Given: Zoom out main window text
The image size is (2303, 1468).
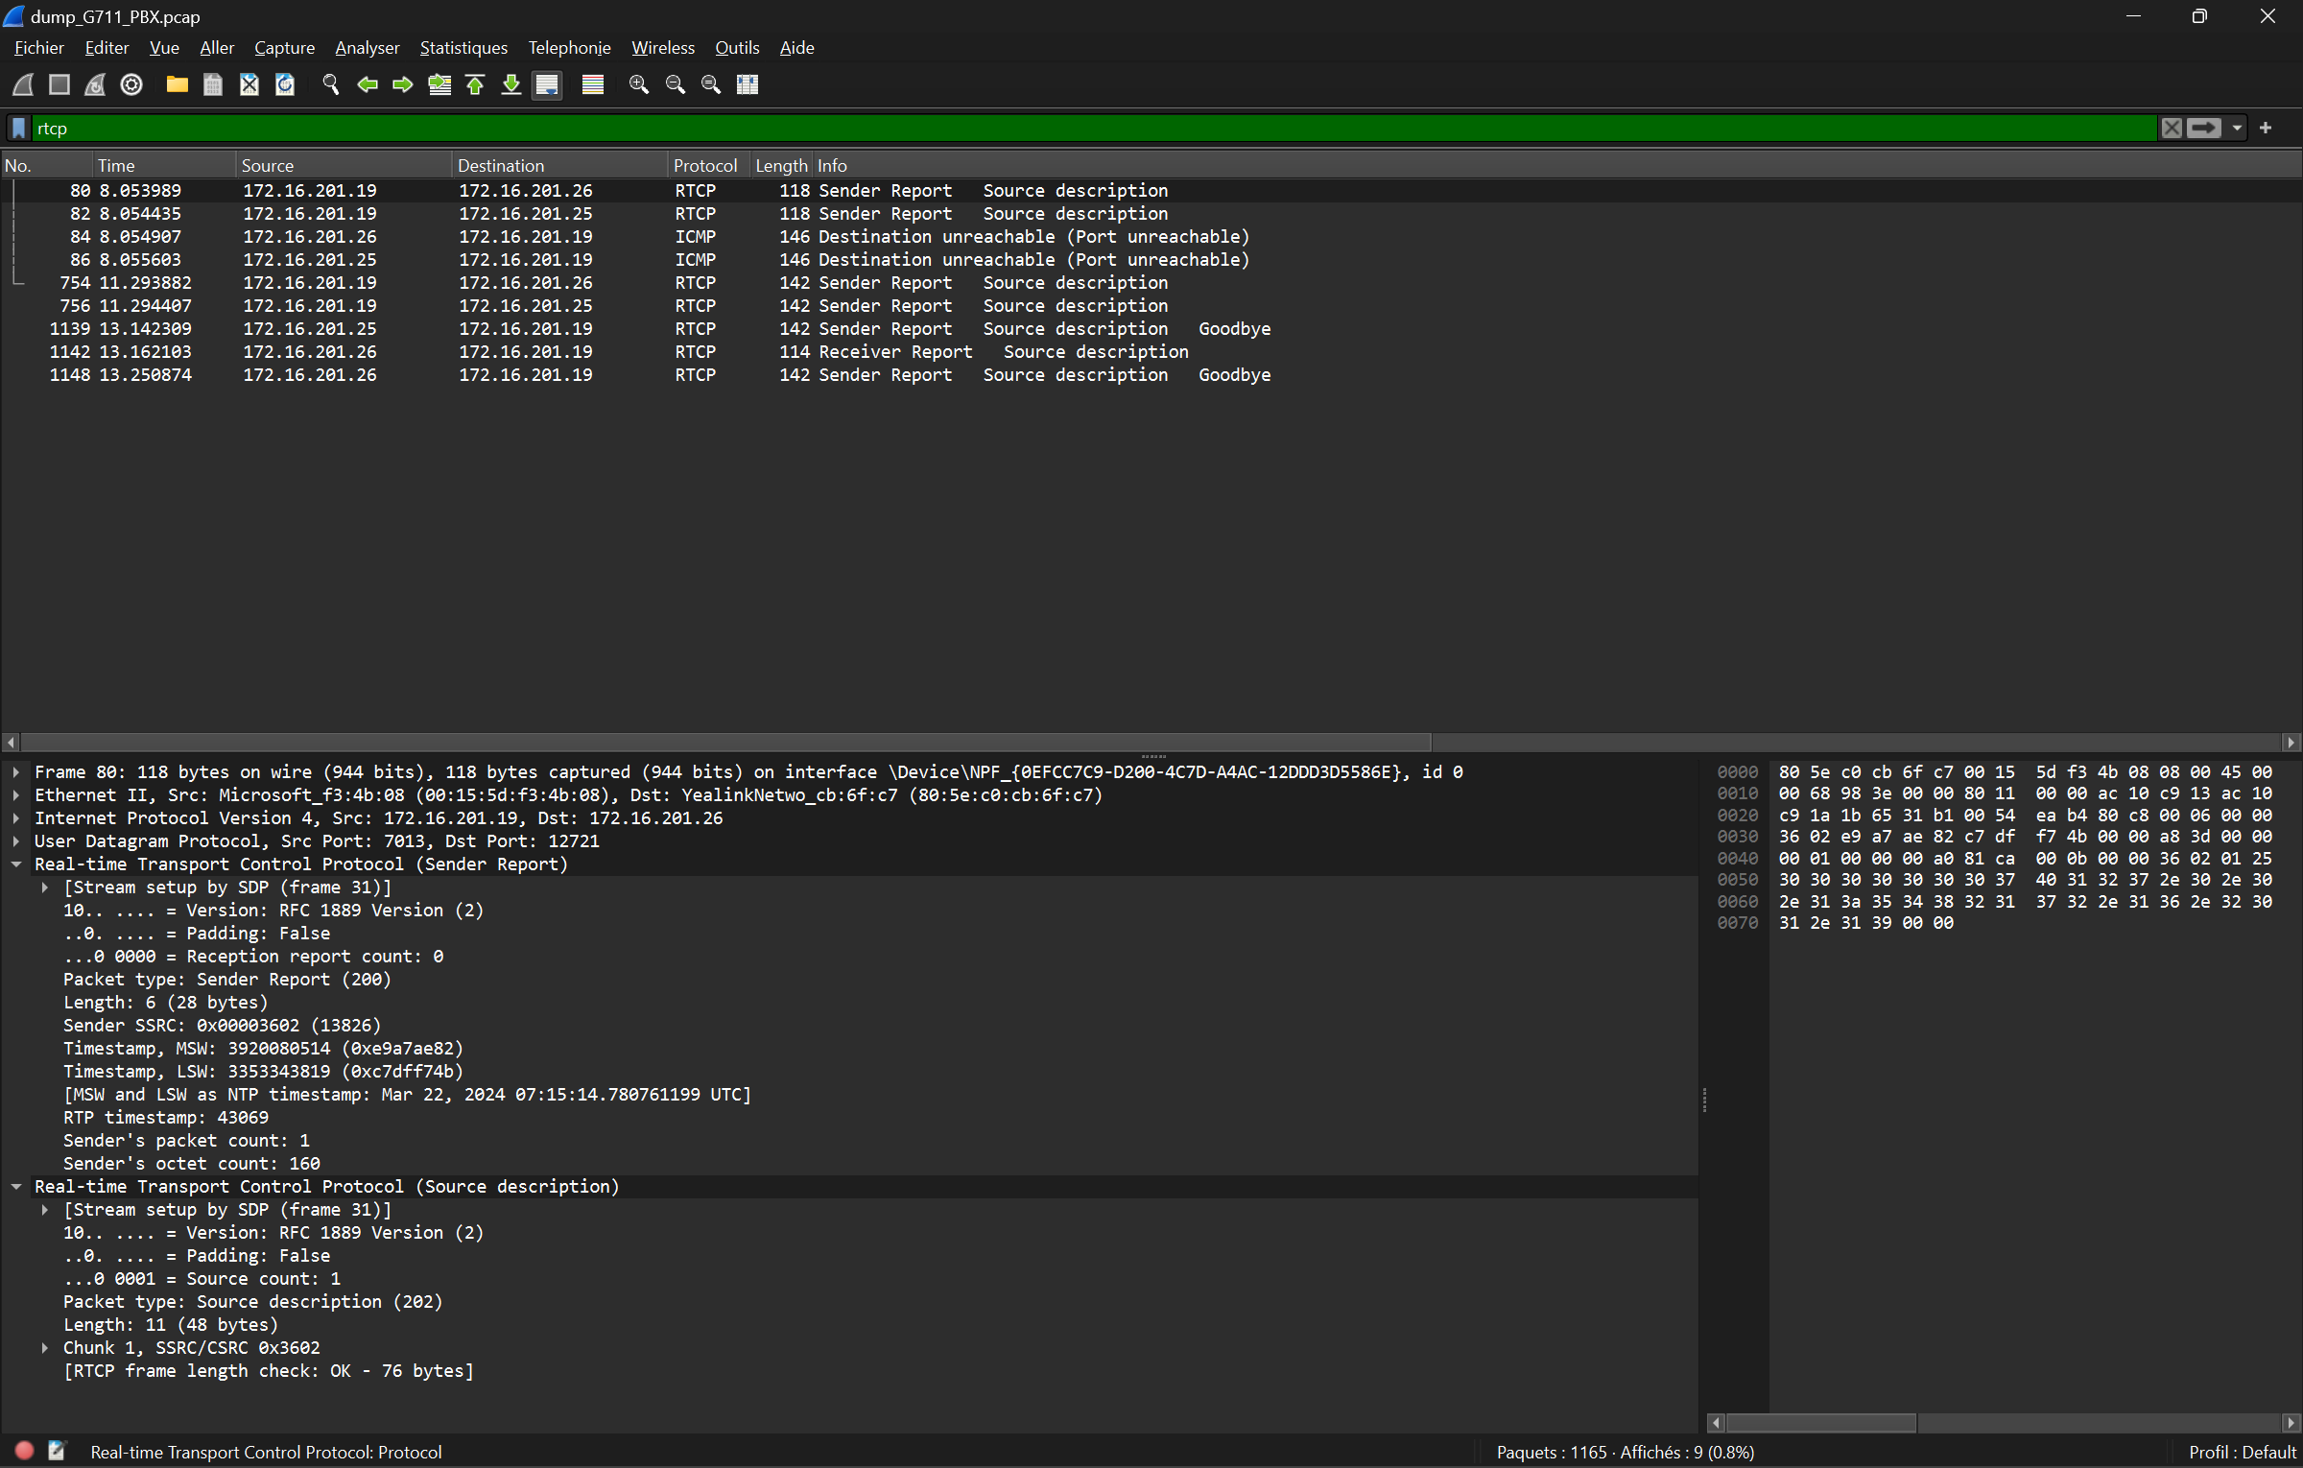Looking at the screenshot, I should coord(676,84).
